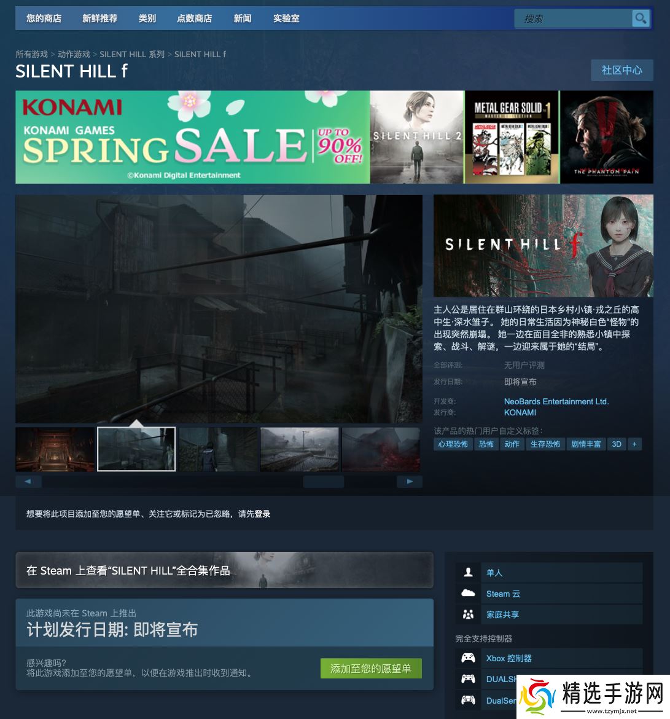Click the single-player person icon
Screen dimensions: 670x719
click(x=468, y=572)
